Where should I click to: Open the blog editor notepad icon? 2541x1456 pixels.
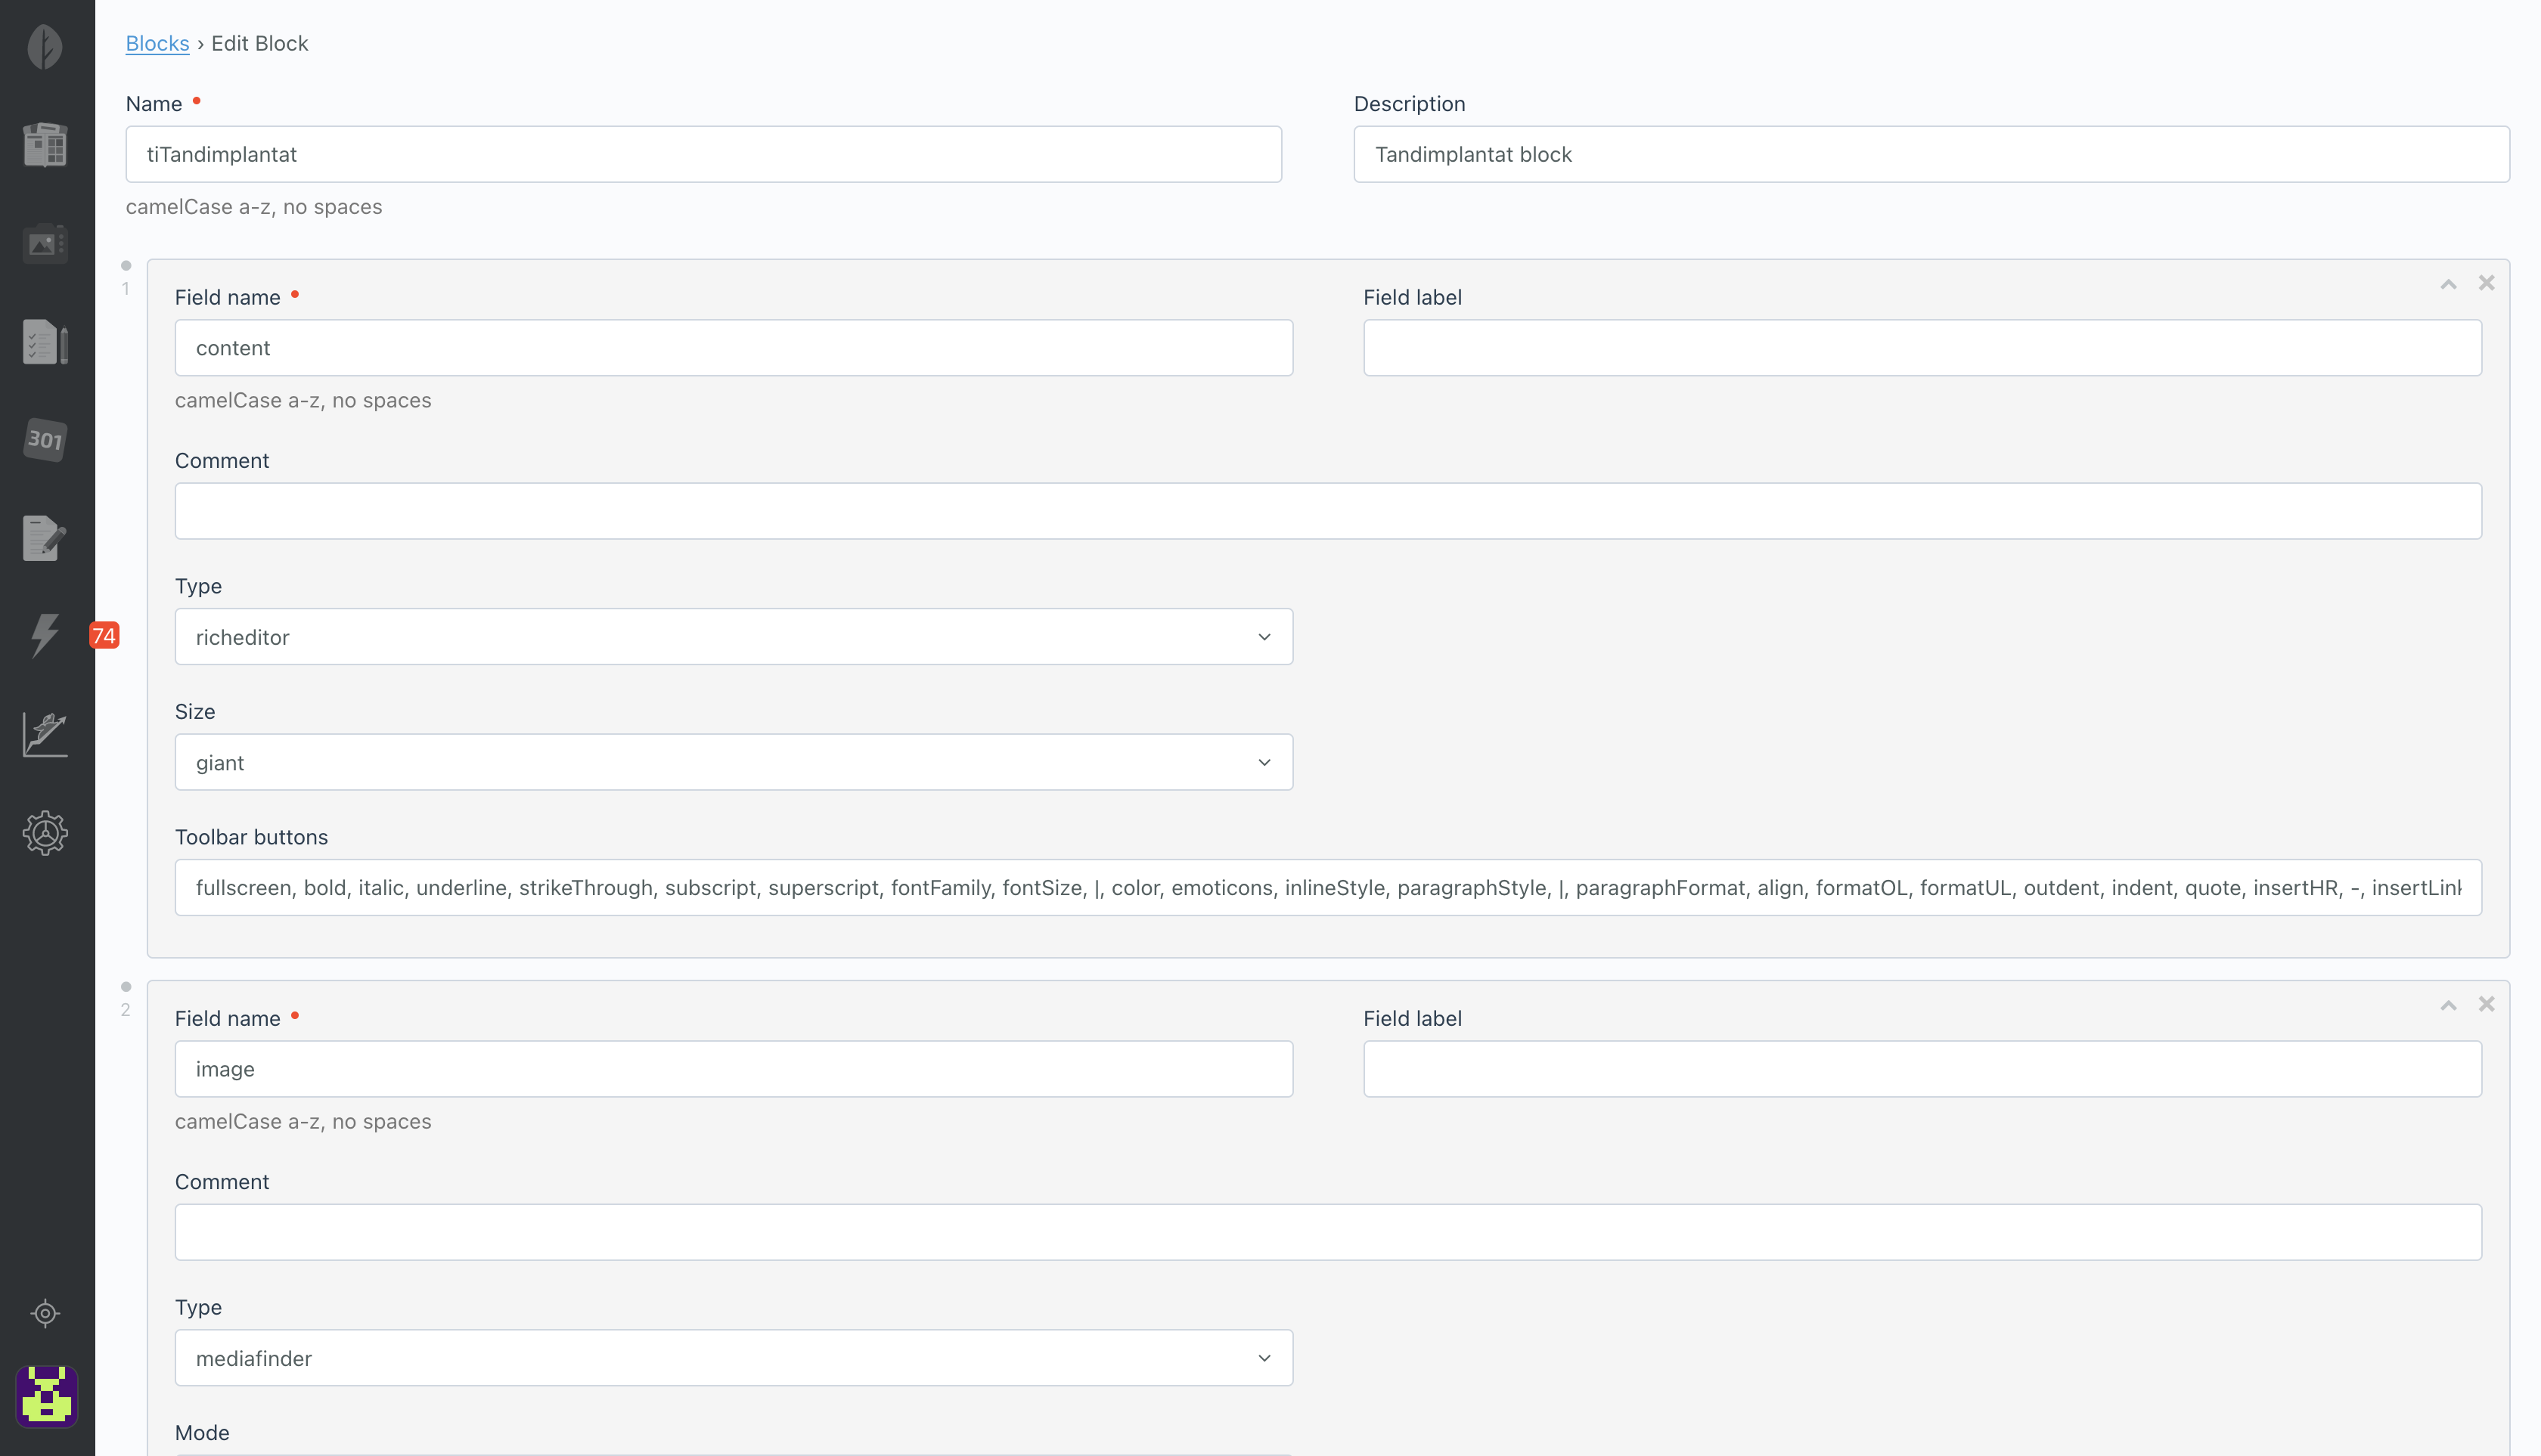tap(44, 538)
